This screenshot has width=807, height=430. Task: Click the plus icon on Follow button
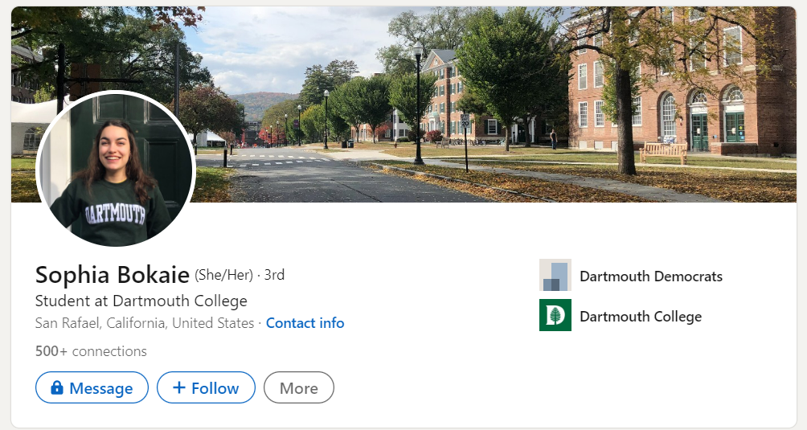point(178,388)
